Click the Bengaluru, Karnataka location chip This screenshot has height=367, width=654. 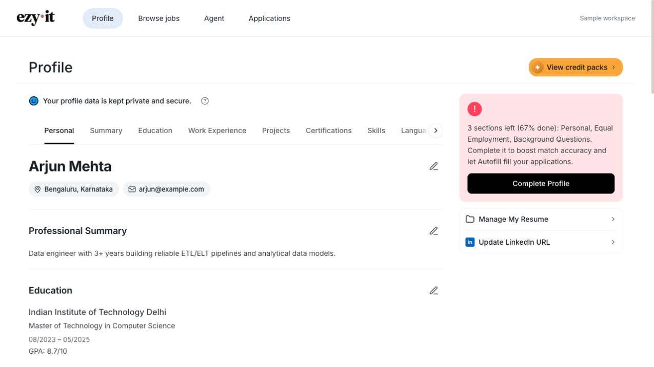point(74,189)
